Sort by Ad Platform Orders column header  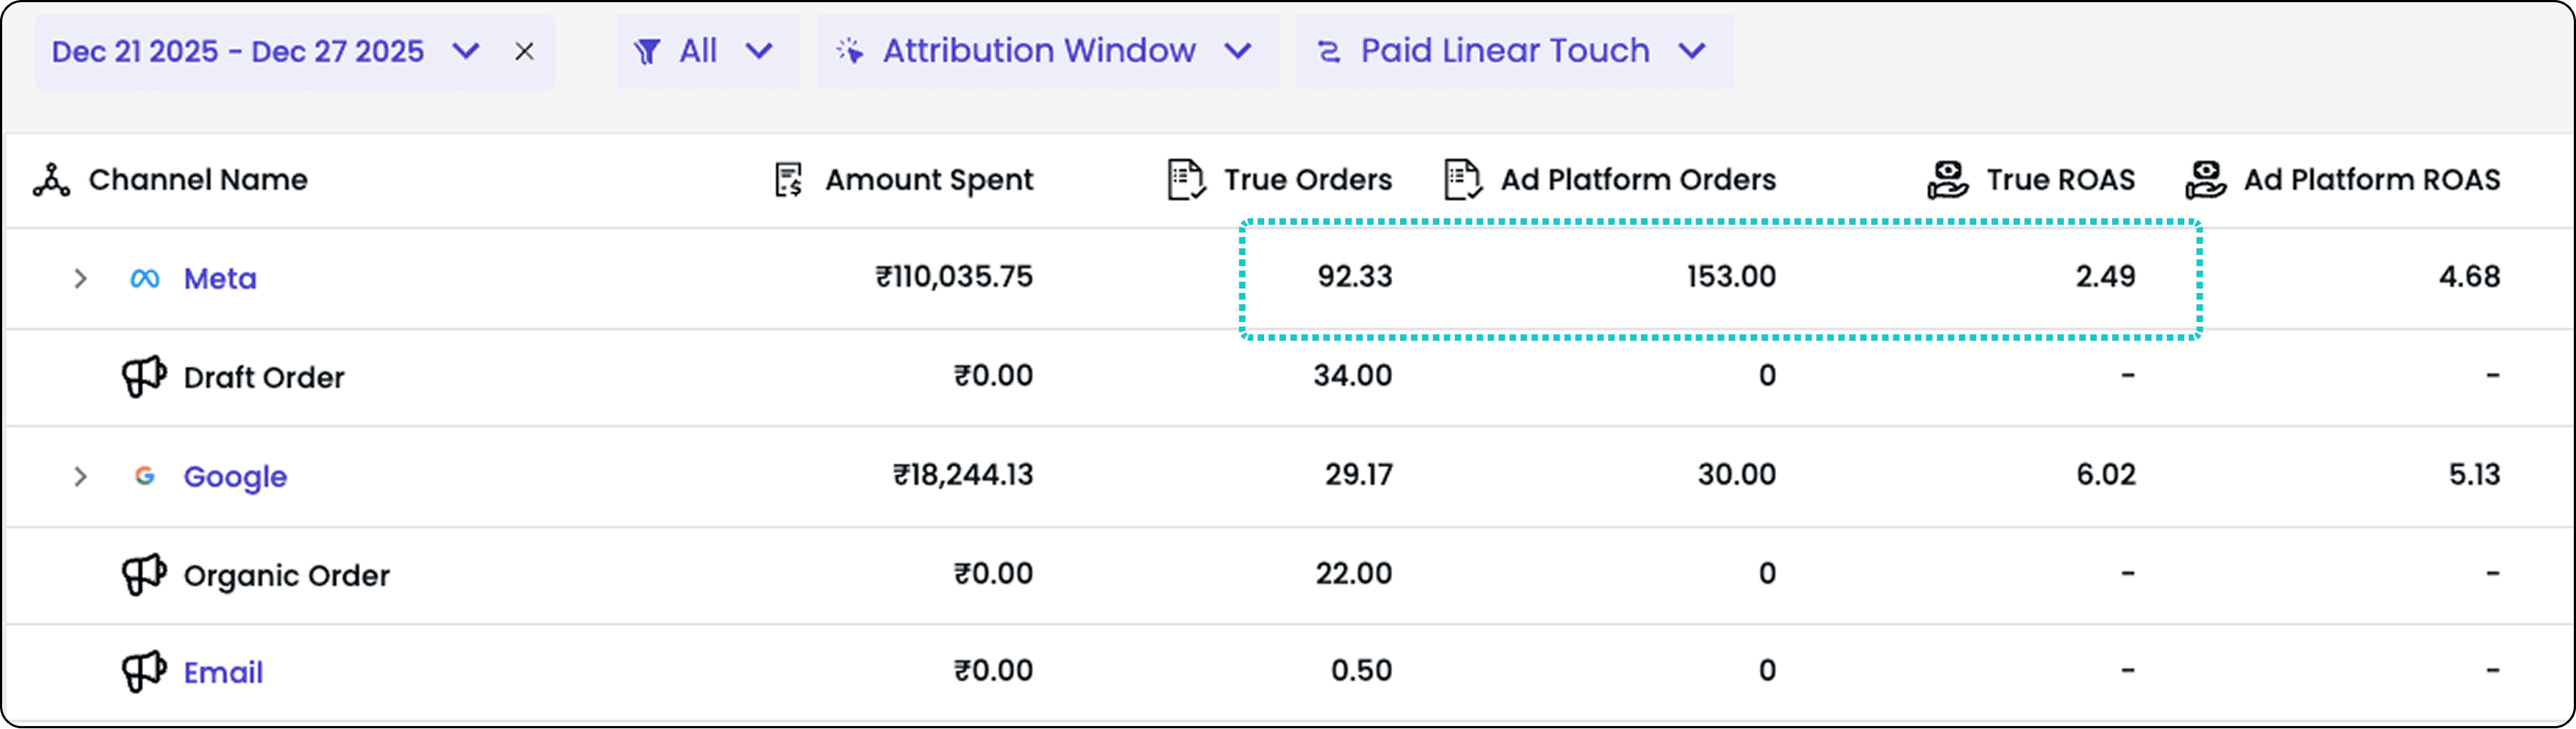pos(1638,180)
